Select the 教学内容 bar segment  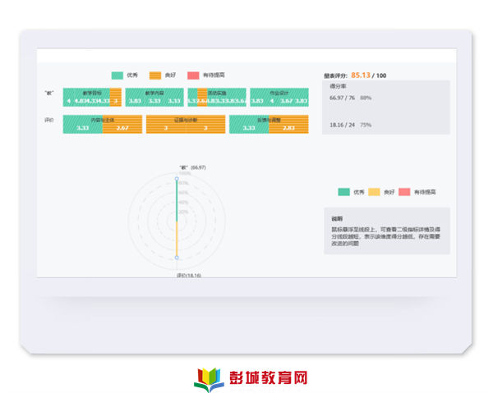(154, 98)
